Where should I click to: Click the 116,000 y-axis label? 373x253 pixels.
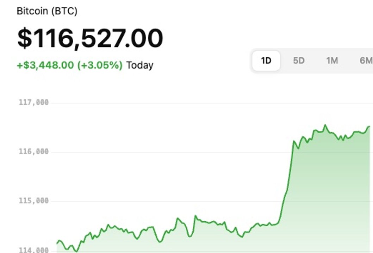pos(34,152)
